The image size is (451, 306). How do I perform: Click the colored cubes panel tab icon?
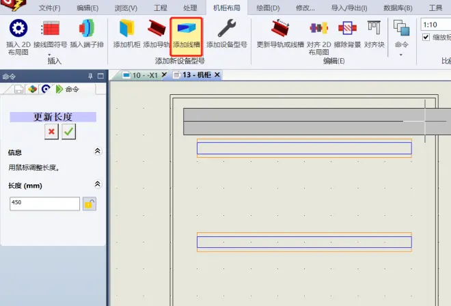(x=33, y=89)
